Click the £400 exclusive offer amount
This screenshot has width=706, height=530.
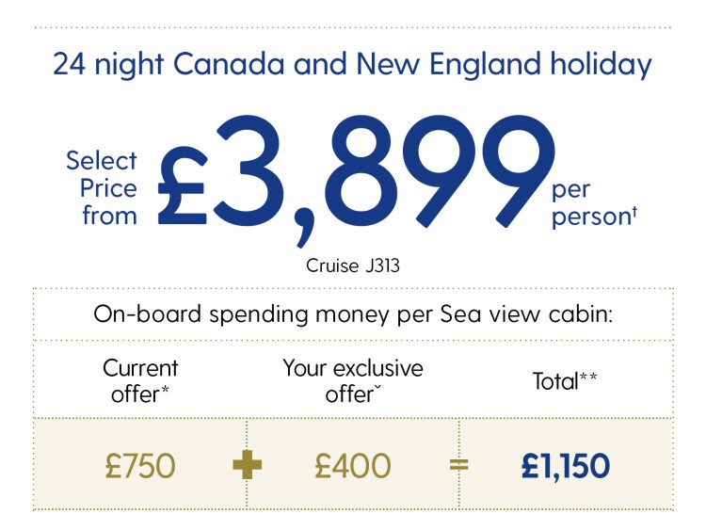[353, 466]
